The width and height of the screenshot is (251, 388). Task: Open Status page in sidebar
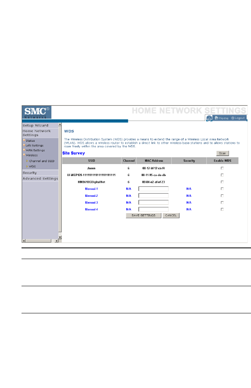click(x=30, y=141)
